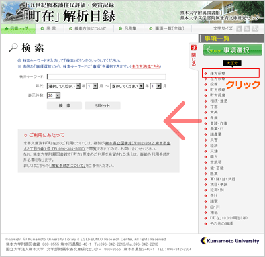Image resolution: width=265 pixels, height=257 pixels.
Task: Select 能・芸能 in the category list
Action: pos(217,168)
